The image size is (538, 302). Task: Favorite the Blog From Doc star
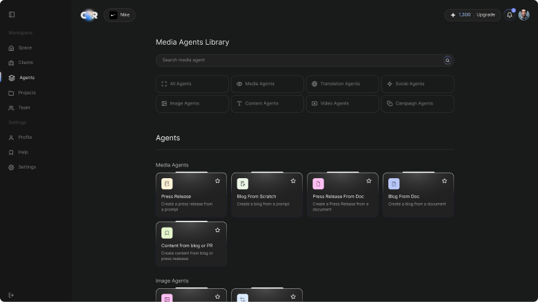pos(444,181)
